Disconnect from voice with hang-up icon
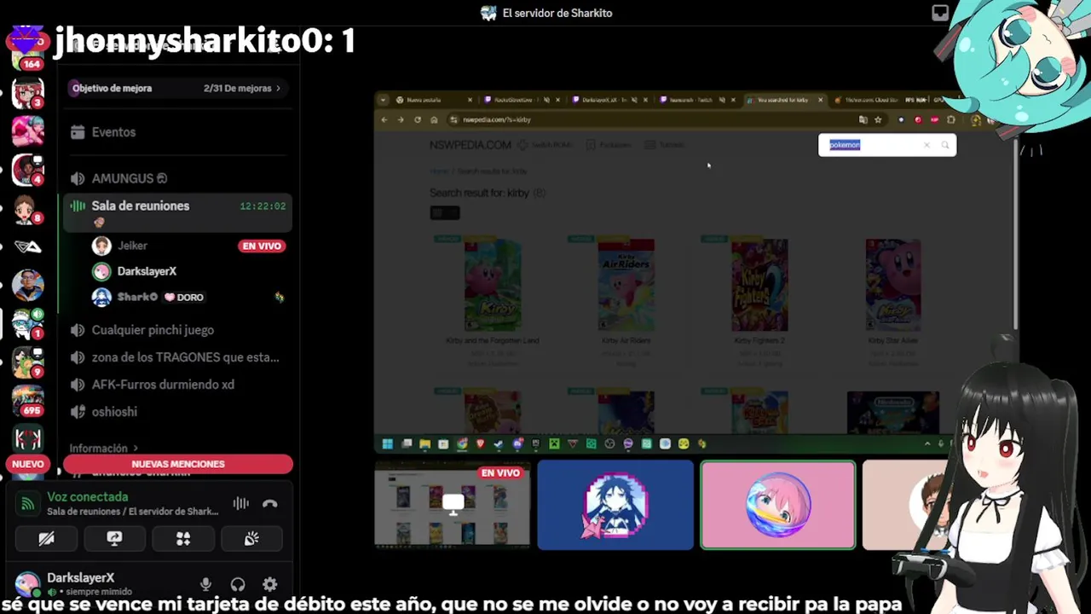1091x614 pixels. pyautogui.click(x=270, y=503)
